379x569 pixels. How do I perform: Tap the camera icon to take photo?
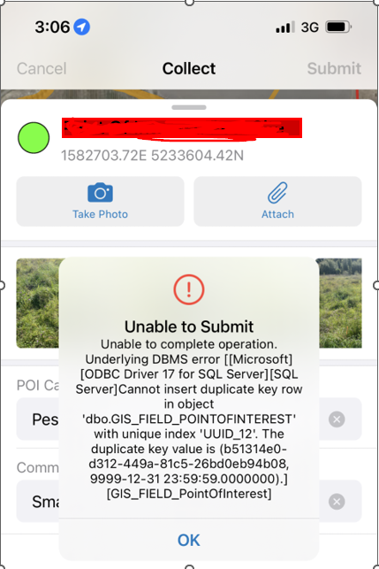pos(101,193)
